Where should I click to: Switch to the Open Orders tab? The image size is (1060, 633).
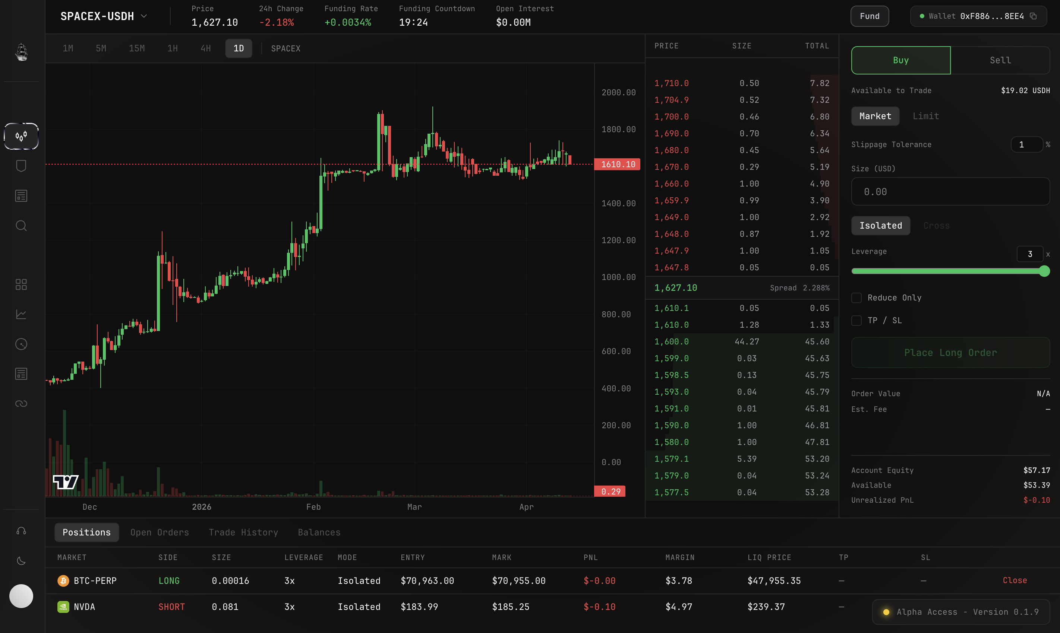click(x=160, y=532)
